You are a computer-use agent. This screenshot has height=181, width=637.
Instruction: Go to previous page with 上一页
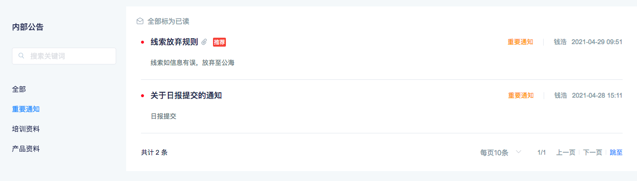pos(566,152)
